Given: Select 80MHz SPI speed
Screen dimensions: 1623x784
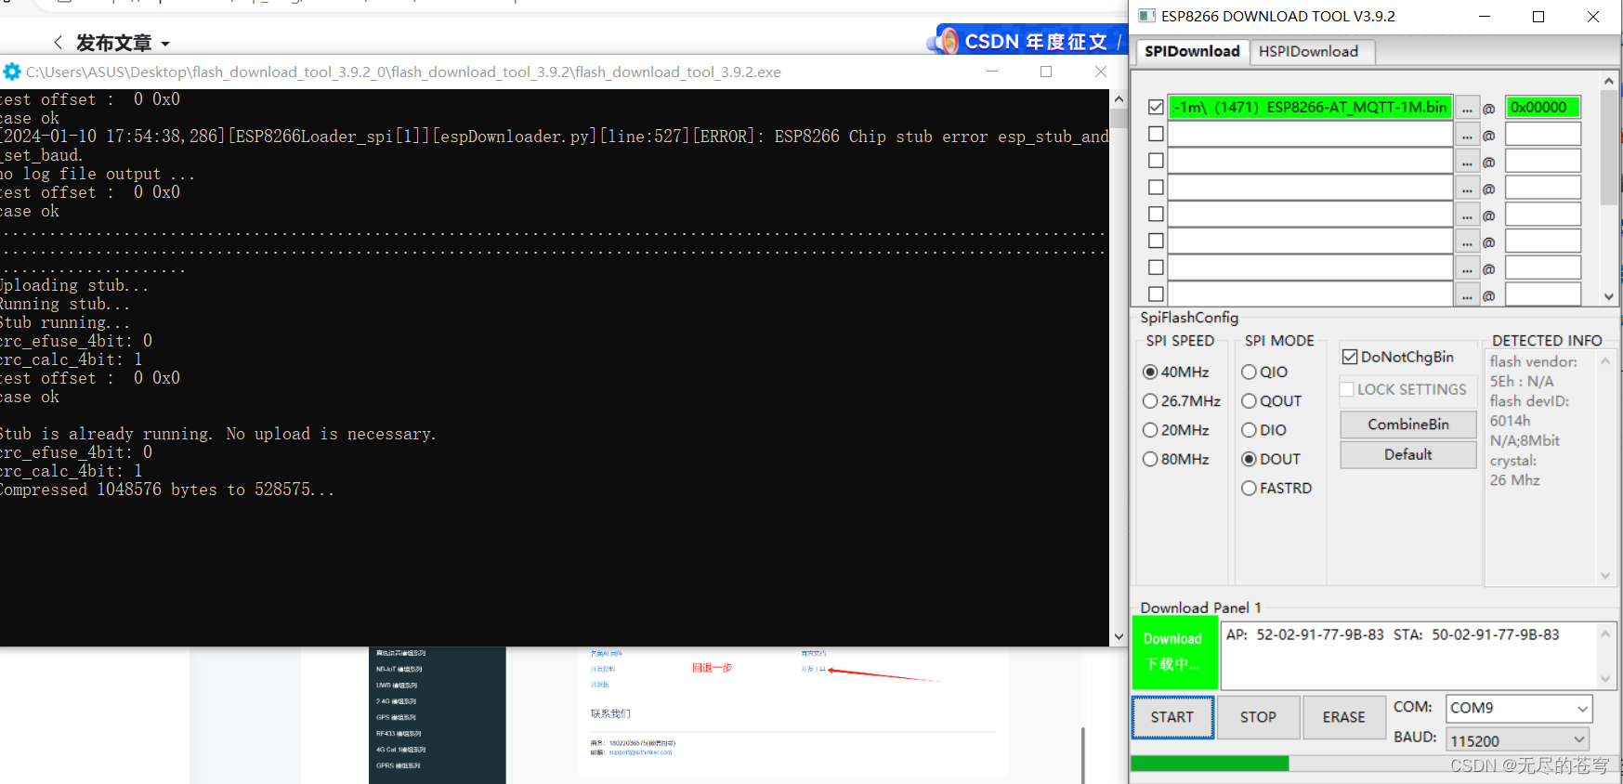Looking at the screenshot, I should point(1175,459).
